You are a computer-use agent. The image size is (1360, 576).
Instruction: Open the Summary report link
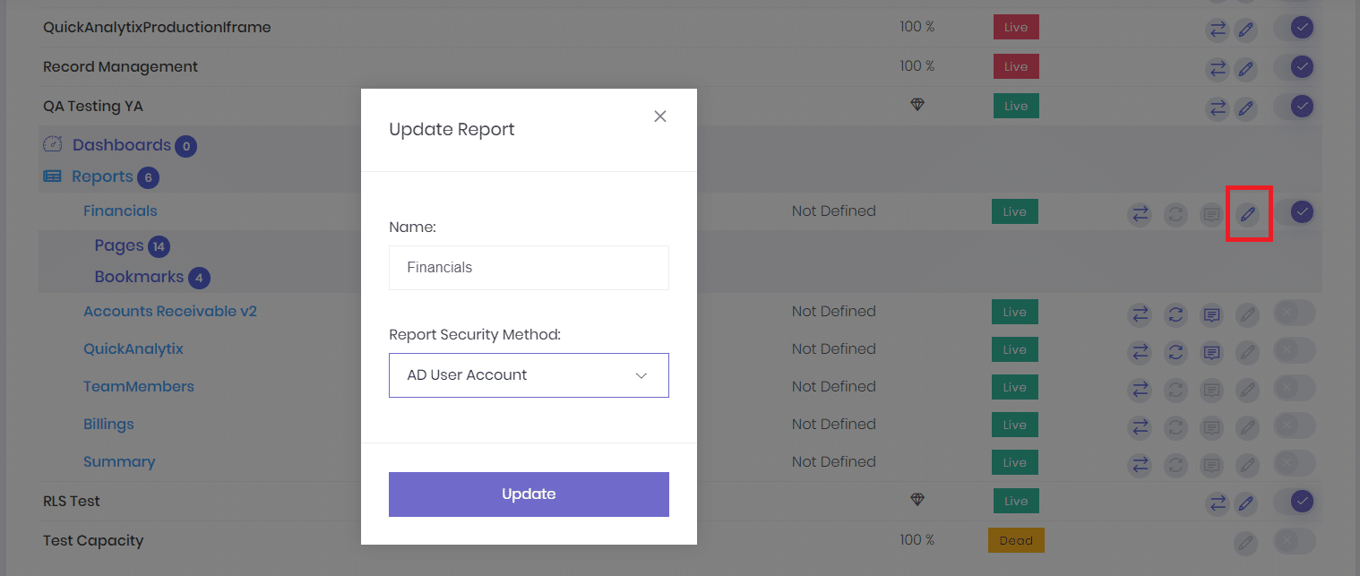click(119, 461)
